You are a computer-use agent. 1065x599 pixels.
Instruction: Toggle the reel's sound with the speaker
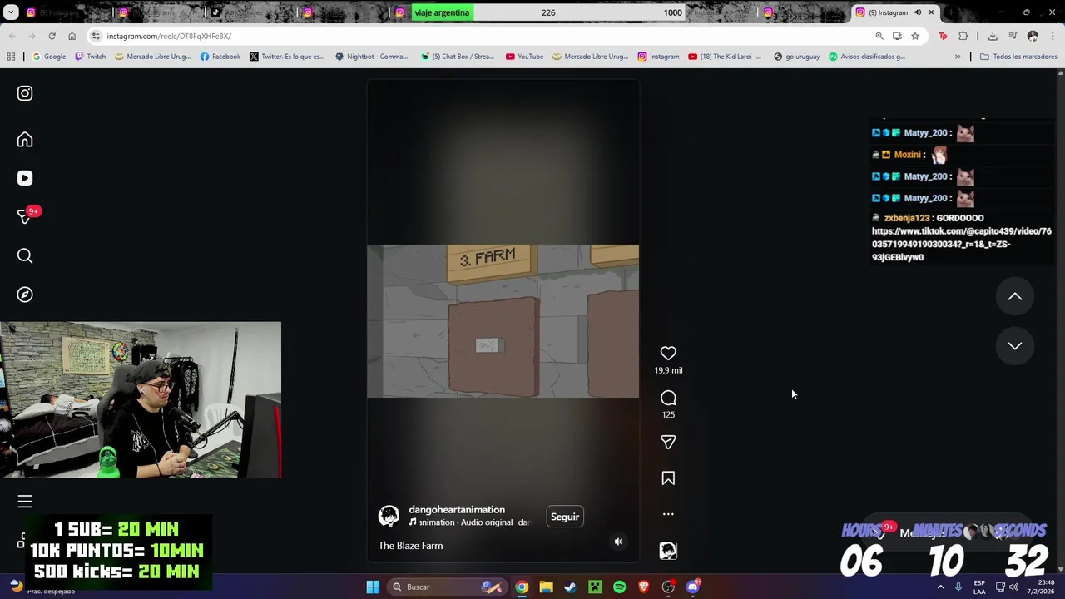(618, 542)
